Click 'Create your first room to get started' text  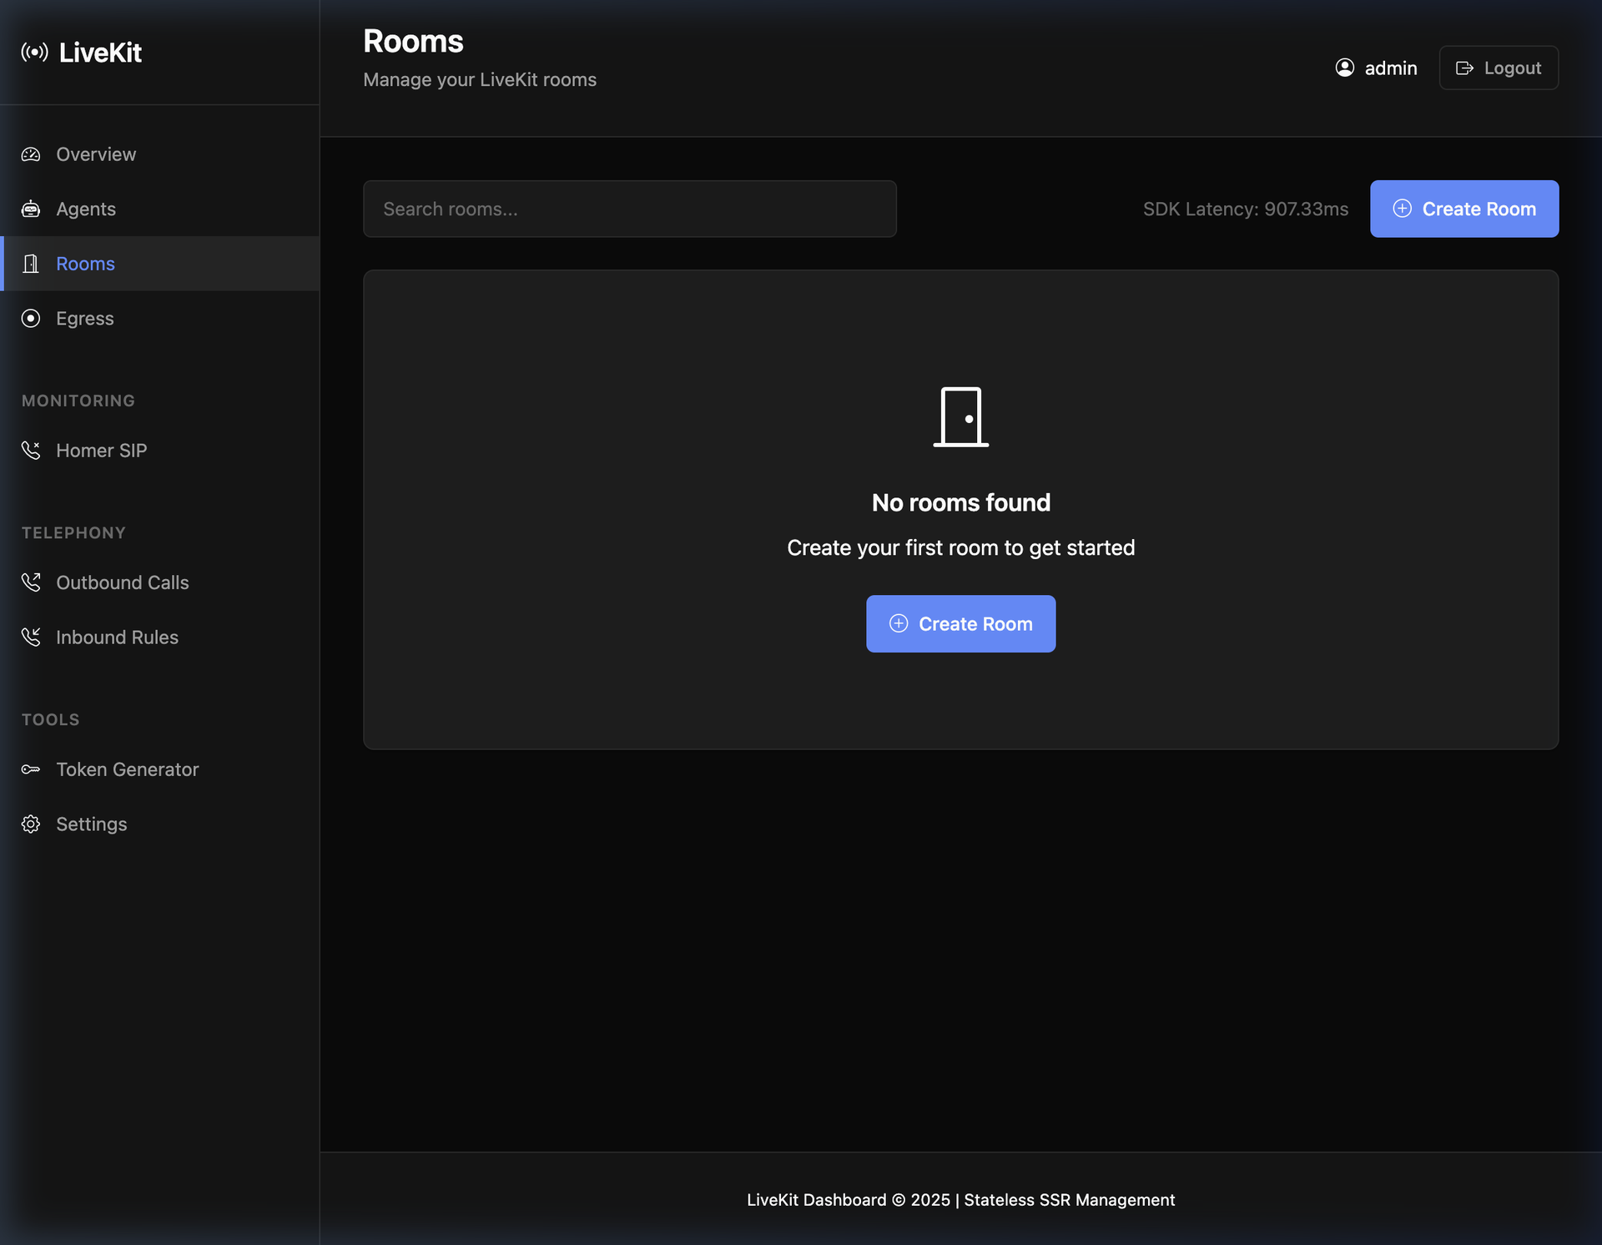(x=961, y=547)
